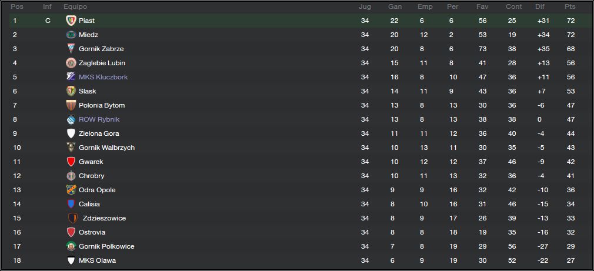Click the Equipo column header
594x271 pixels.
[x=75, y=7]
